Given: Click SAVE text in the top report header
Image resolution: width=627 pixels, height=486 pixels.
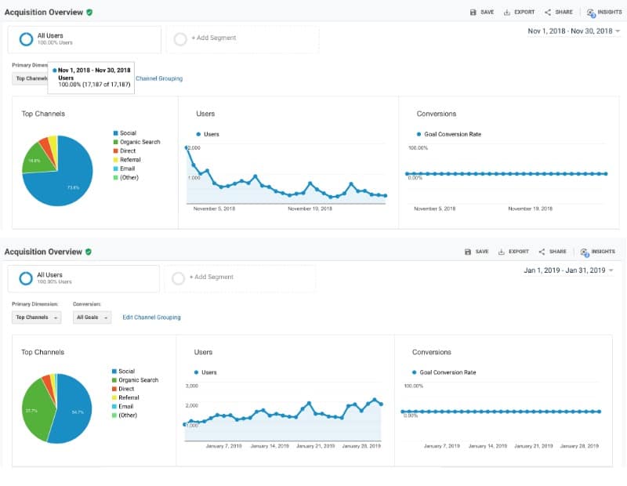Looking at the screenshot, I should [x=487, y=13].
